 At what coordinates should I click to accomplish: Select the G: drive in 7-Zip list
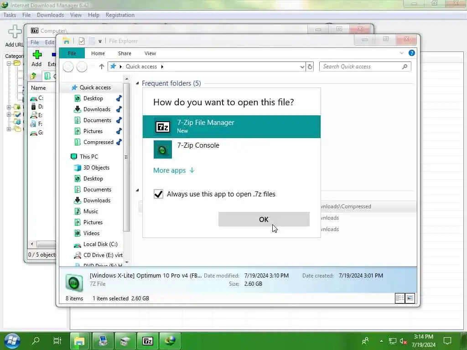pyautogui.click(x=37, y=133)
